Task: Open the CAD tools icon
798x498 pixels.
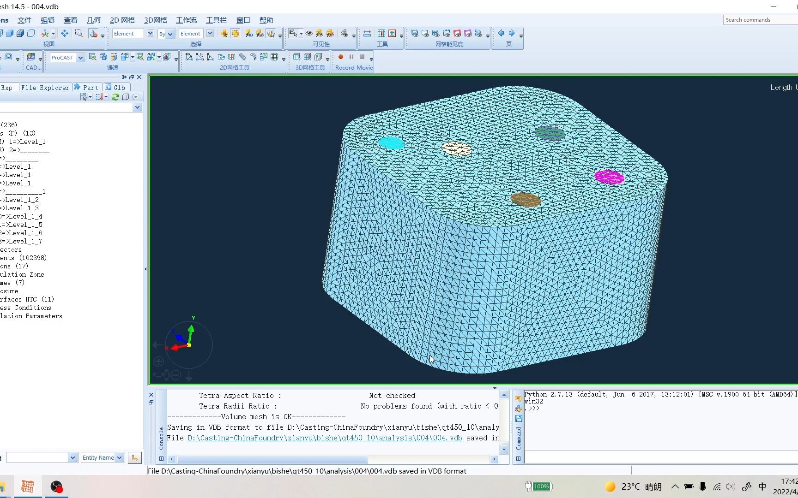Action: [31, 57]
